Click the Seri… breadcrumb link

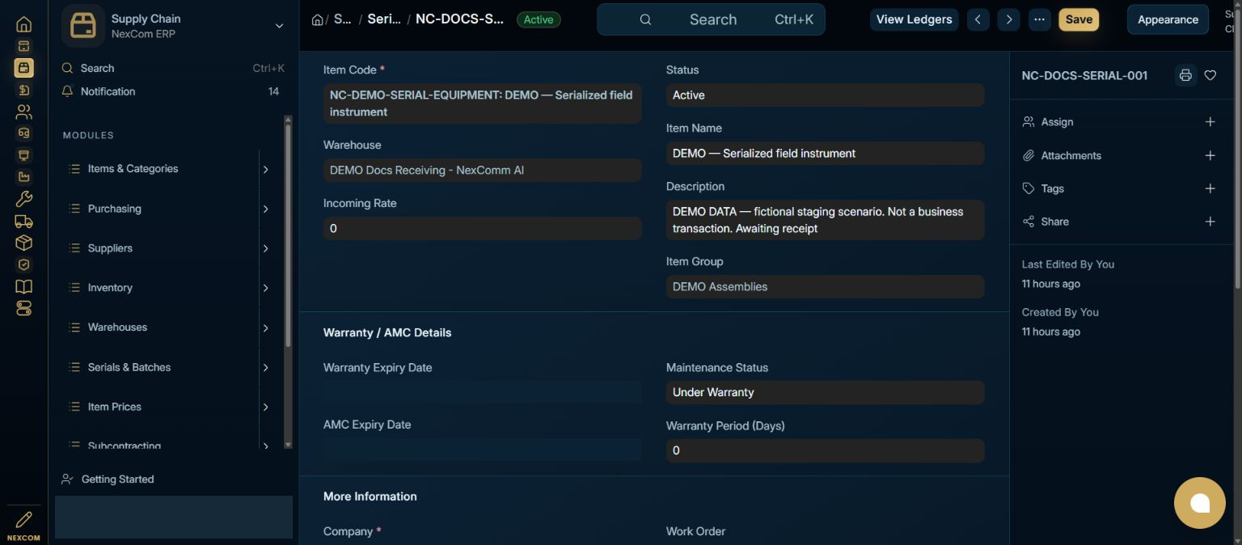384,19
